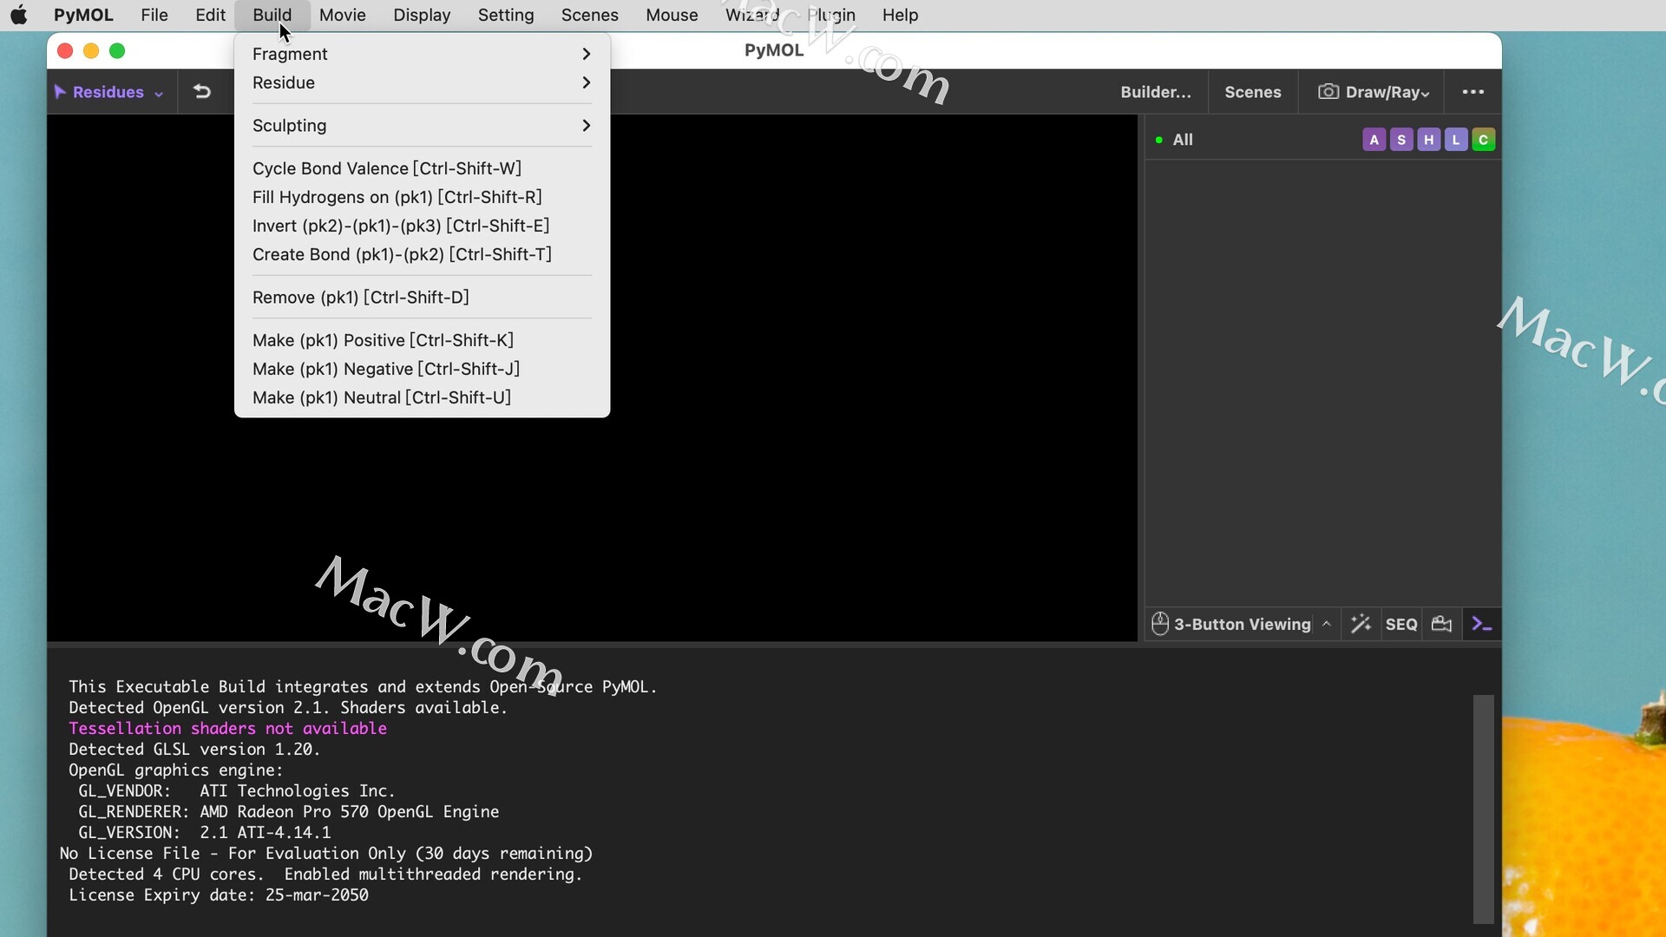This screenshot has width=1666, height=937.
Task: Click 'Tessellation shaders not available' message
Action: [x=227, y=728]
